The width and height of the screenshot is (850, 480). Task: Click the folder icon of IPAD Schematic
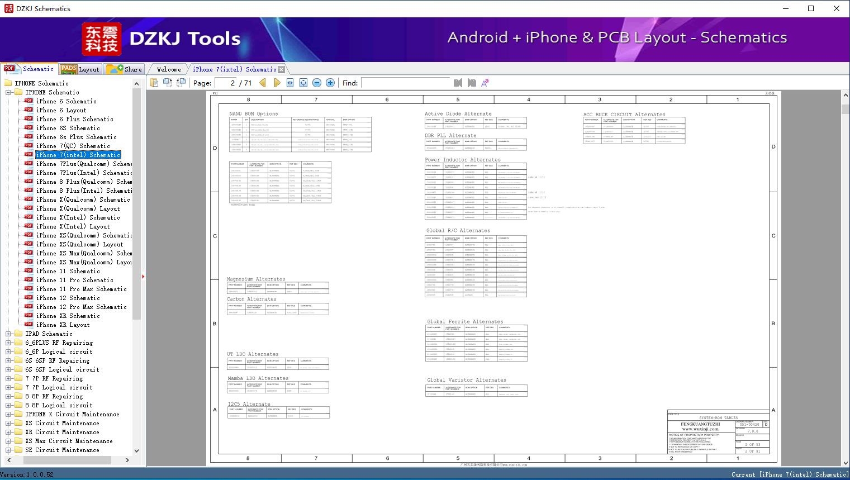point(18,334)
